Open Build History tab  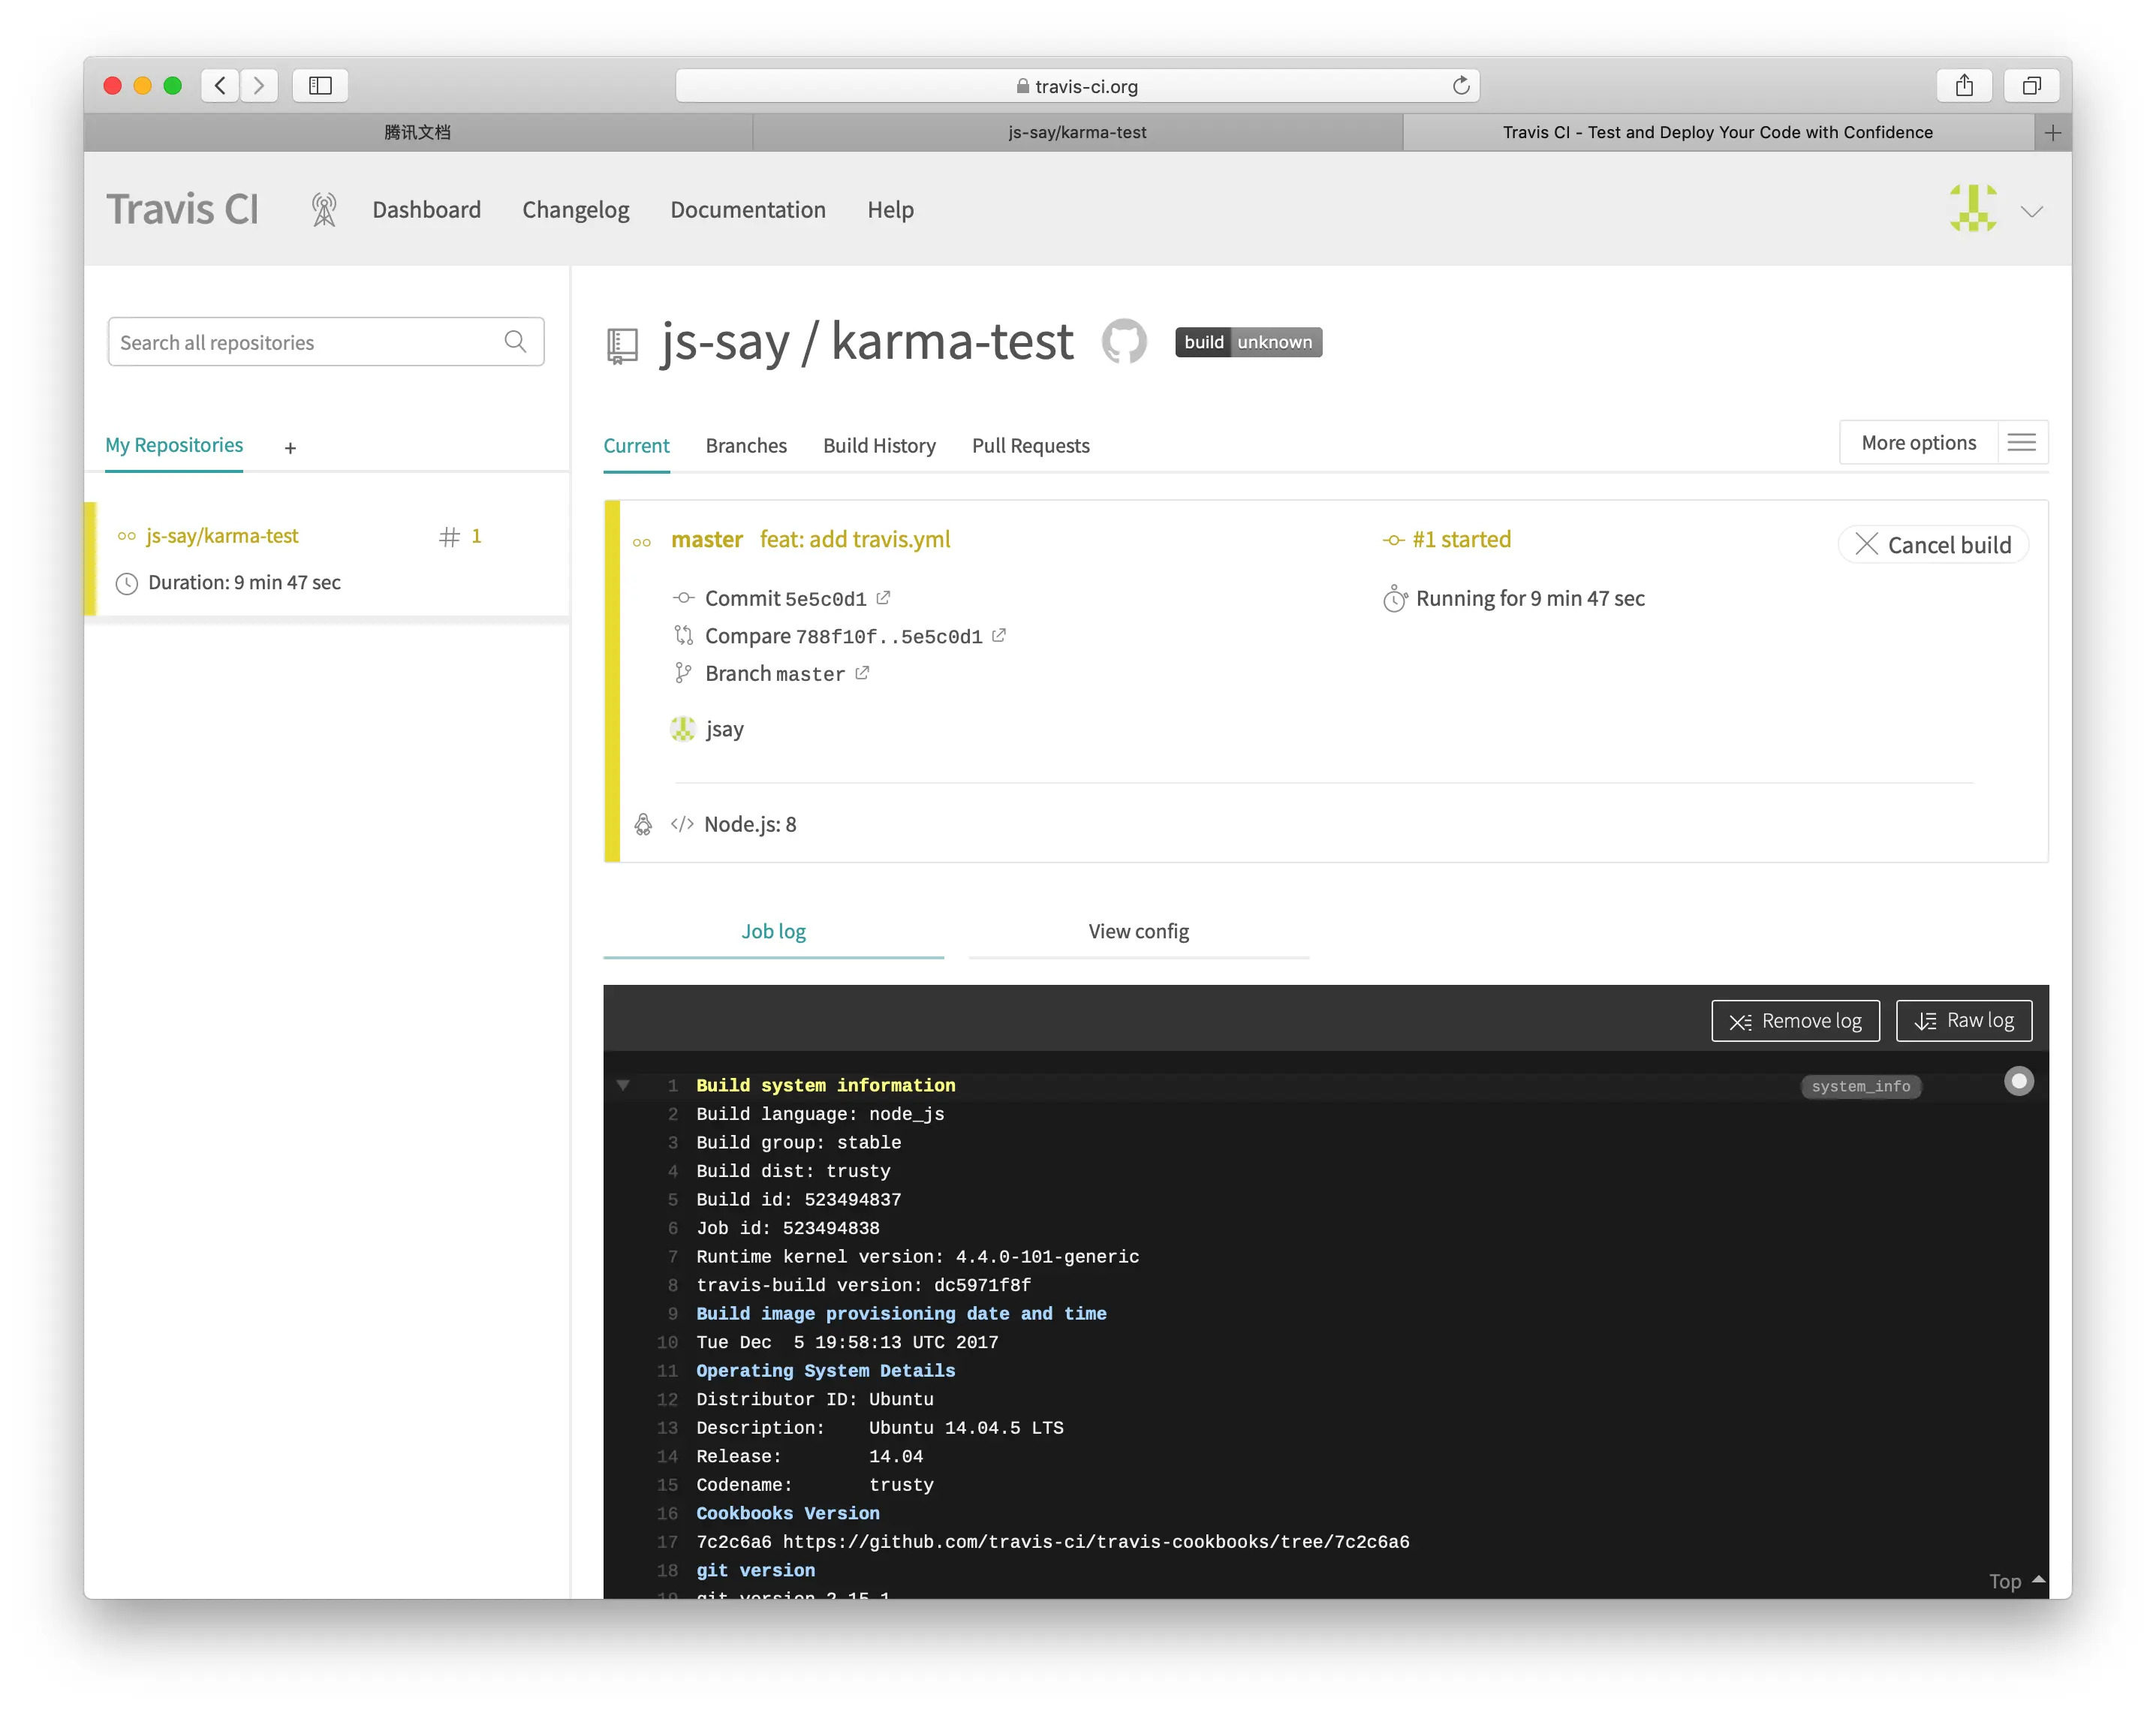tap(879, 446)
